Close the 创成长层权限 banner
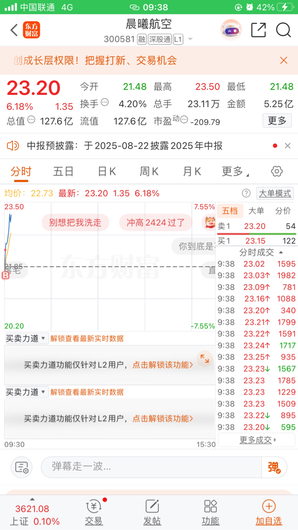The image size is (298, 530). point(284,61)
